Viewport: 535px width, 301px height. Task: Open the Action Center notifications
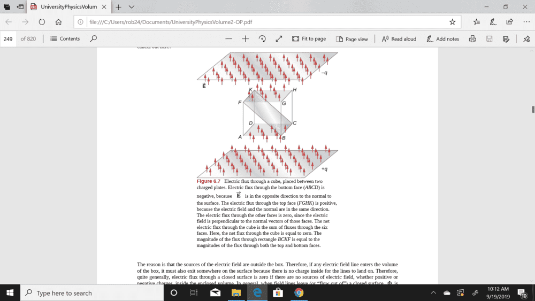tap(522, 293)
